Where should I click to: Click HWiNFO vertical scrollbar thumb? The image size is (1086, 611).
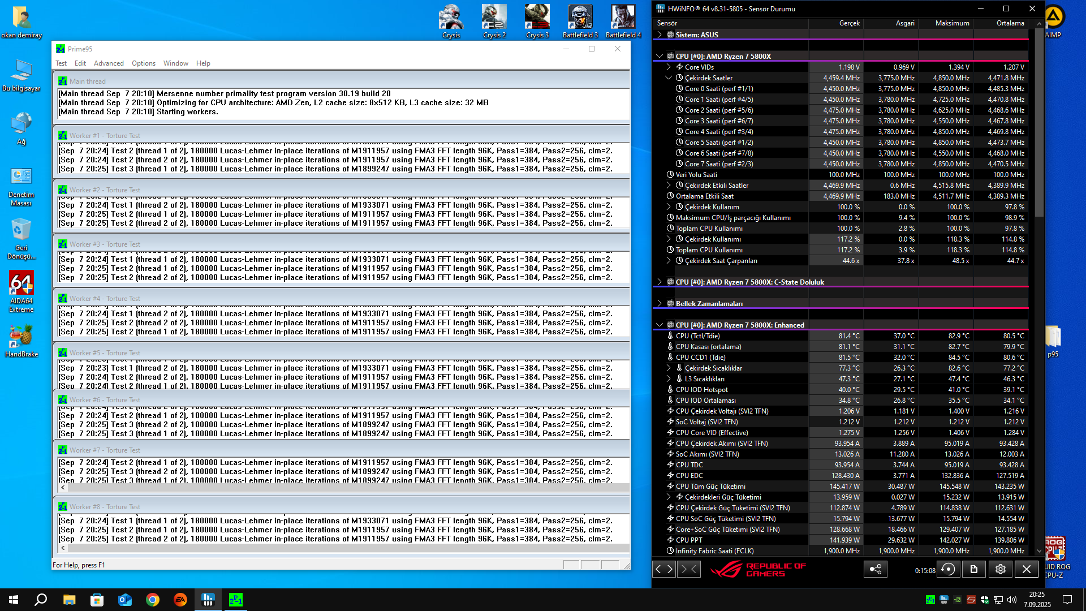pyautogui.click(x=1039, y=122)
